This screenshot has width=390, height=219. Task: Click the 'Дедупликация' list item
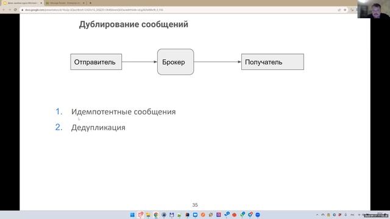click(x=98, y=127)
